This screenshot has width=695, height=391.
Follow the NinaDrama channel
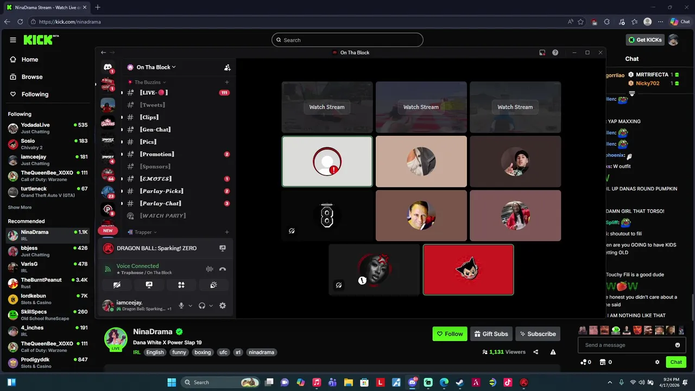(x=450, y=334)
